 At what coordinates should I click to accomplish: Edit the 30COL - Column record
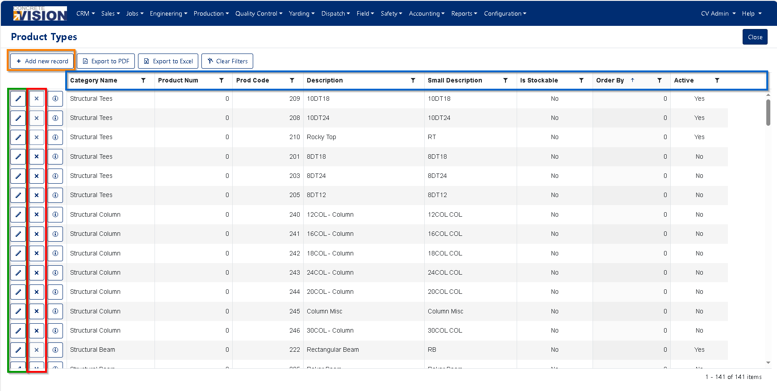tap(18, 330)
